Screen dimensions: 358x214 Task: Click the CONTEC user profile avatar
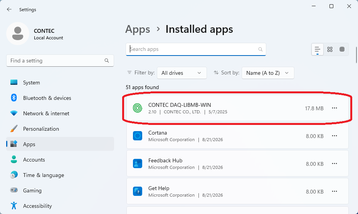point(18,34)
